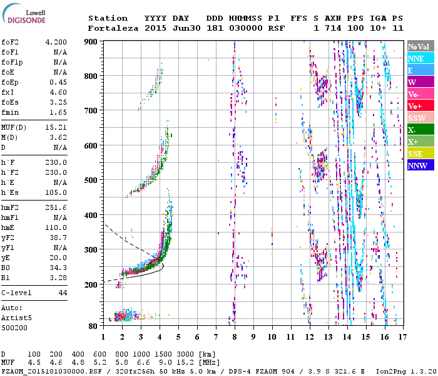Select the pink SSW legend entry
Image resolution: width=438 pixels, height=376 pixels.
pos(420,118)
